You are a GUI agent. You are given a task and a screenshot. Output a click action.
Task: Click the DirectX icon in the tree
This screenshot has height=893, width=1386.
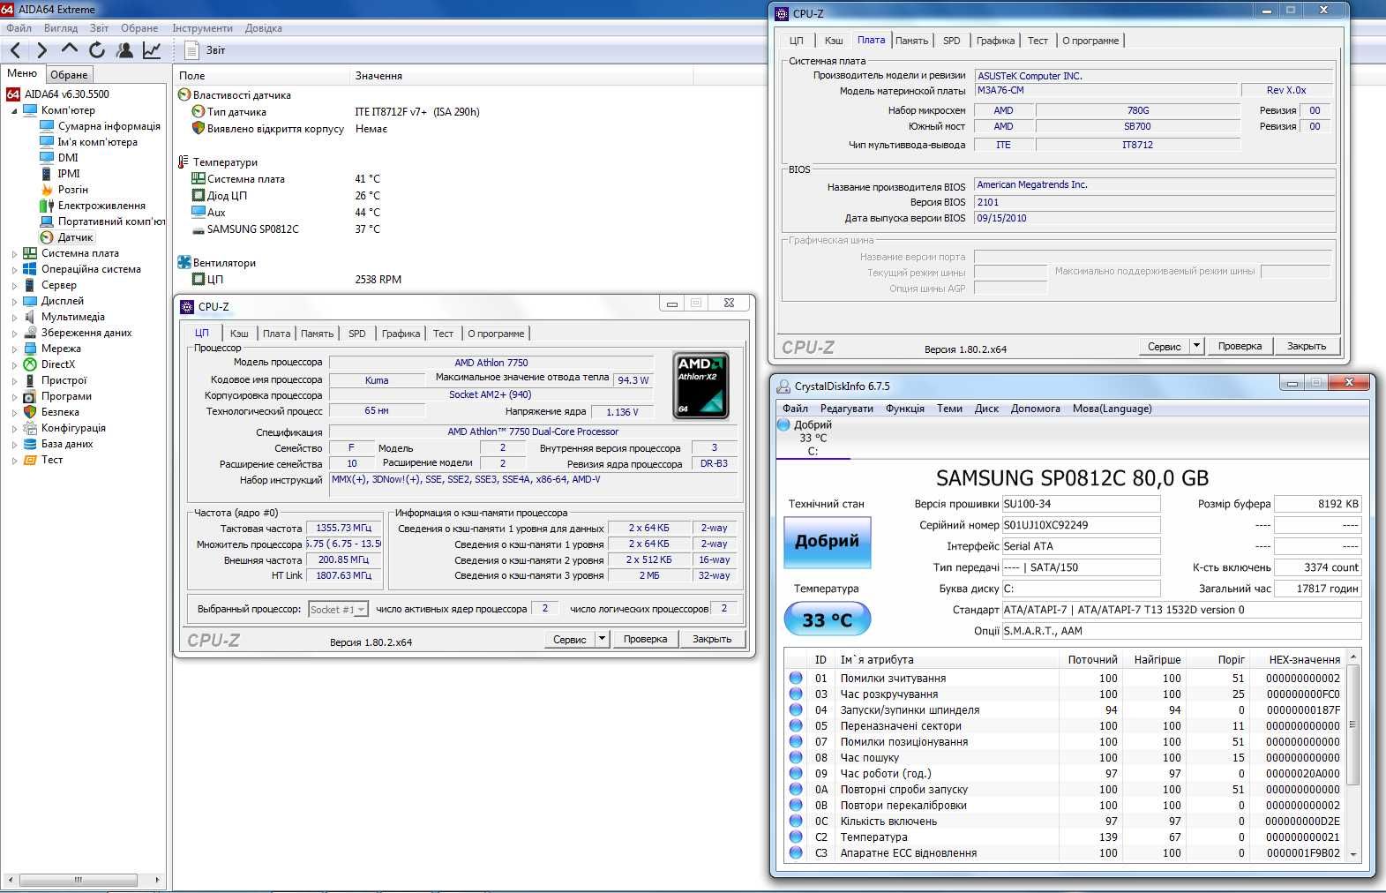coord(29,364)
